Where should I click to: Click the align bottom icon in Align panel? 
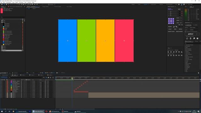point(182,52)
